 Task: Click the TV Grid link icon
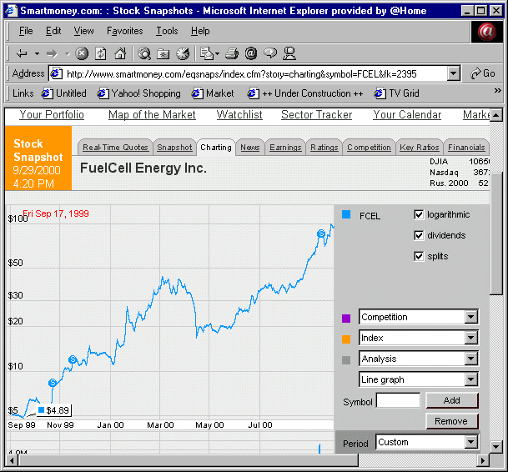[380, 93]
